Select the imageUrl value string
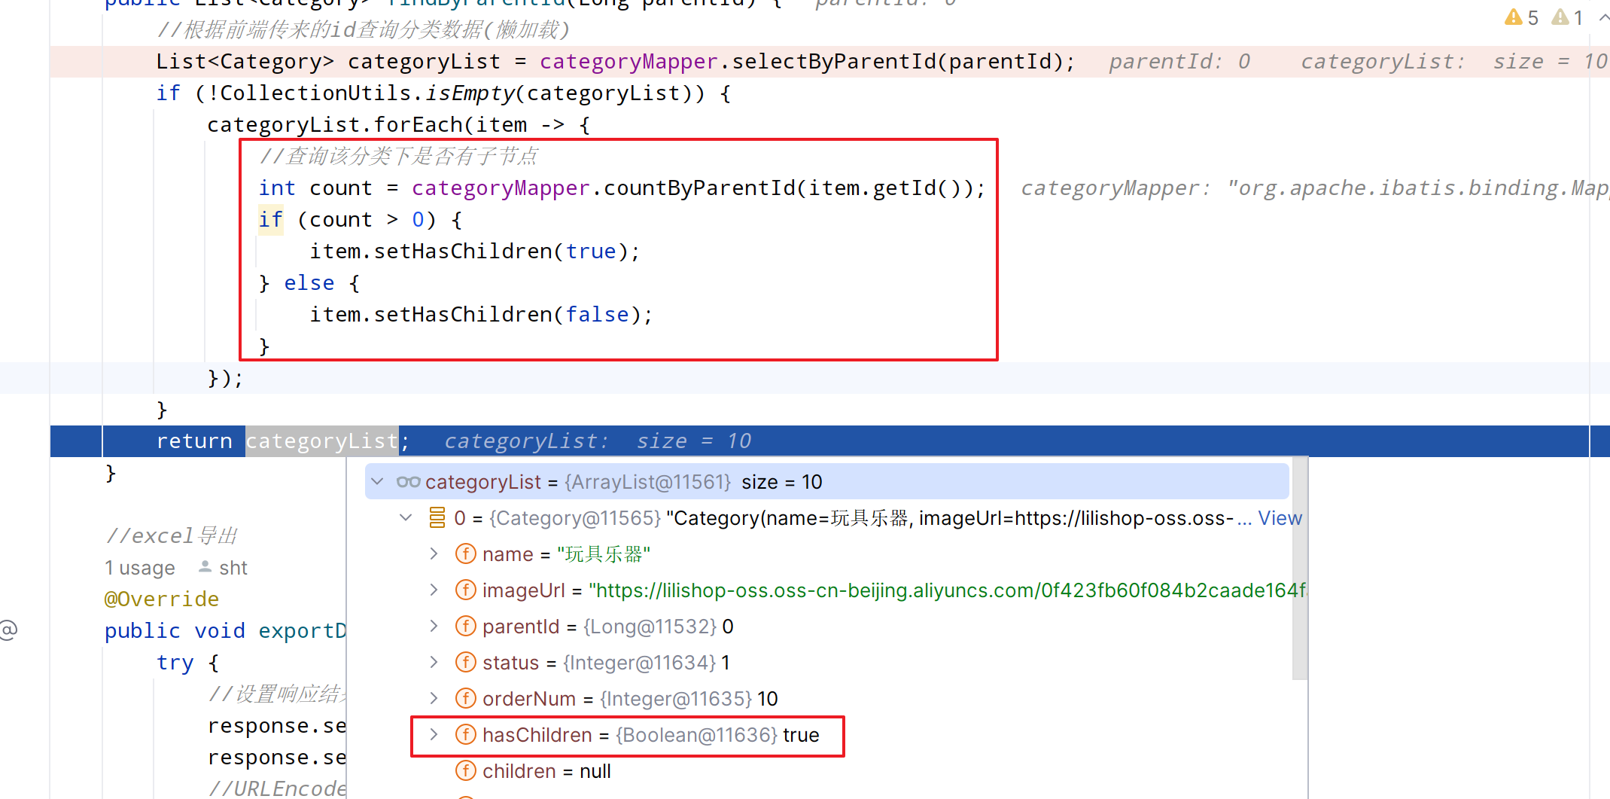This screenshot has width=1610, height=799. coord(948,590)
